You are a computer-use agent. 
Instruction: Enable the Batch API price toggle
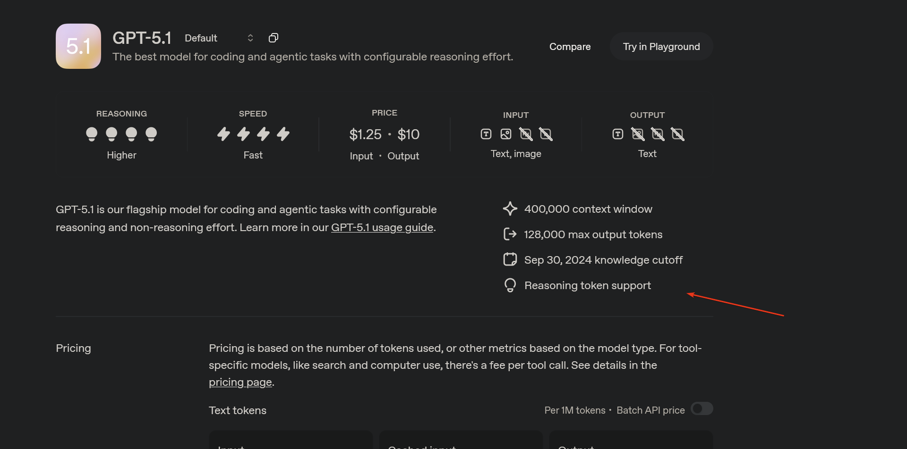(x=702, y=408)
